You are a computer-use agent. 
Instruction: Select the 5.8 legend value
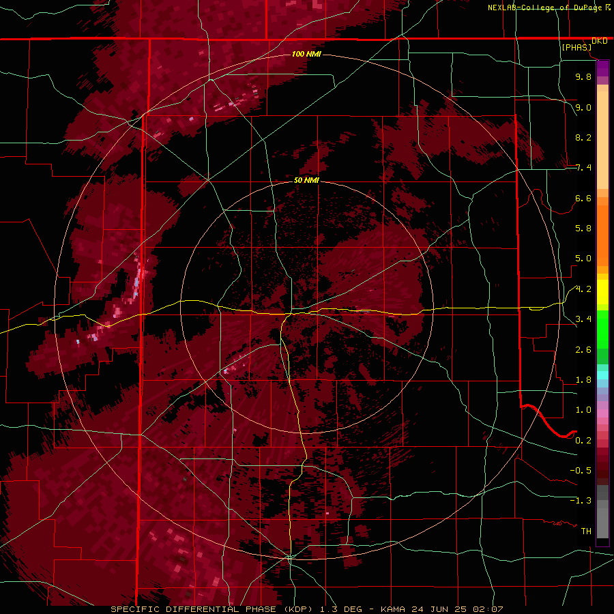pos(583,229)
